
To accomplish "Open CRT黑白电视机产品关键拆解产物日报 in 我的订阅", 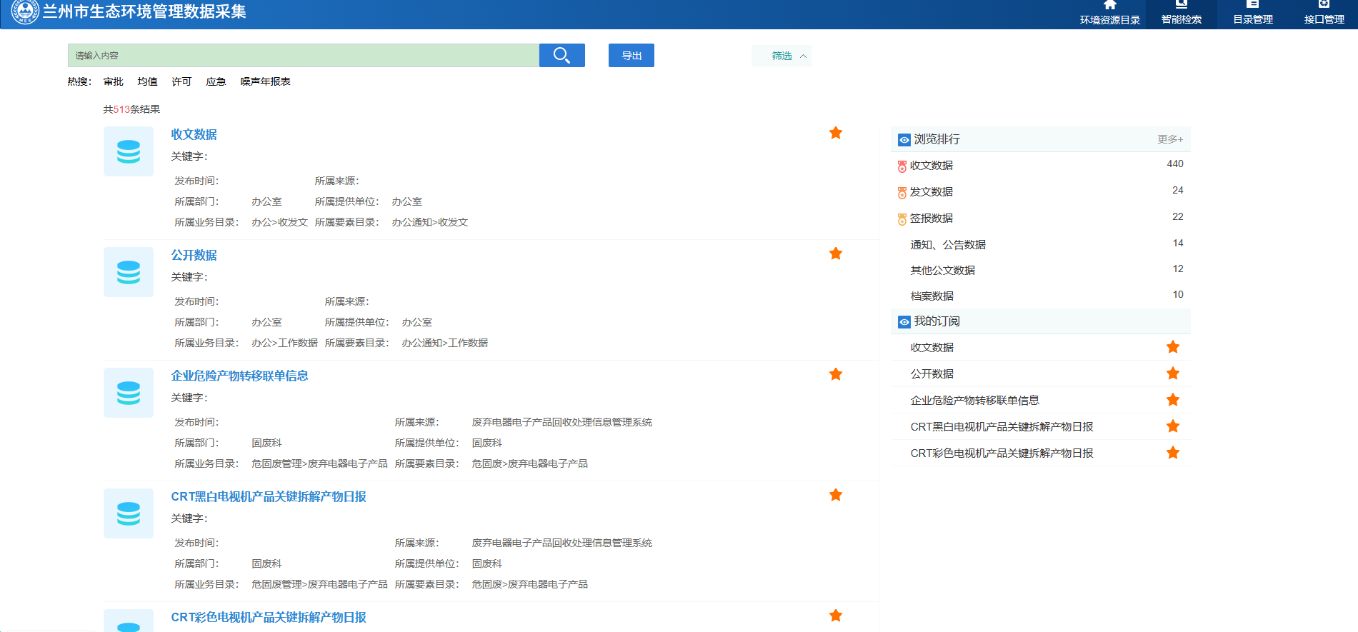I will tap(1002, 426).
